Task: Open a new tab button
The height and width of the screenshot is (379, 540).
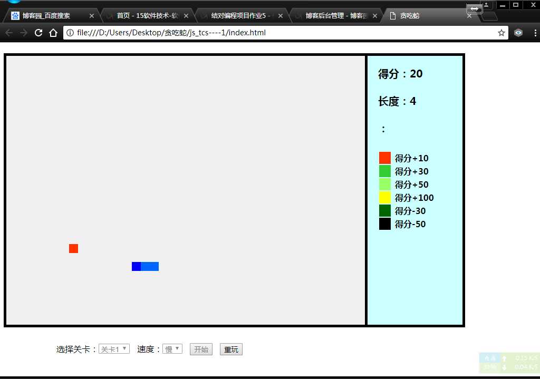Action: tap(489, 16)
